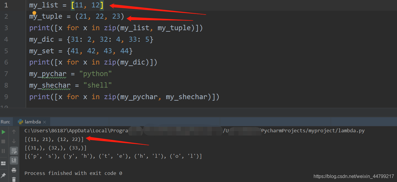Click zip(my_list, my_tuple) call on line 3
The width and height of the screenshot is (397, 182).
150,28
